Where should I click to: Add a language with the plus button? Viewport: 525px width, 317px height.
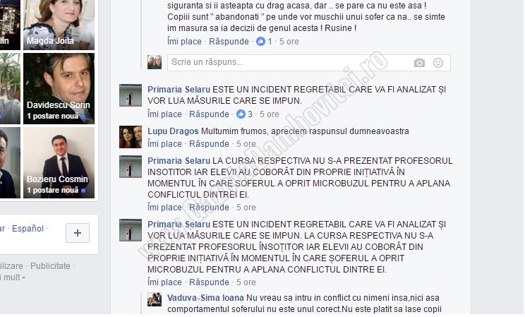[x=78, y=233]
